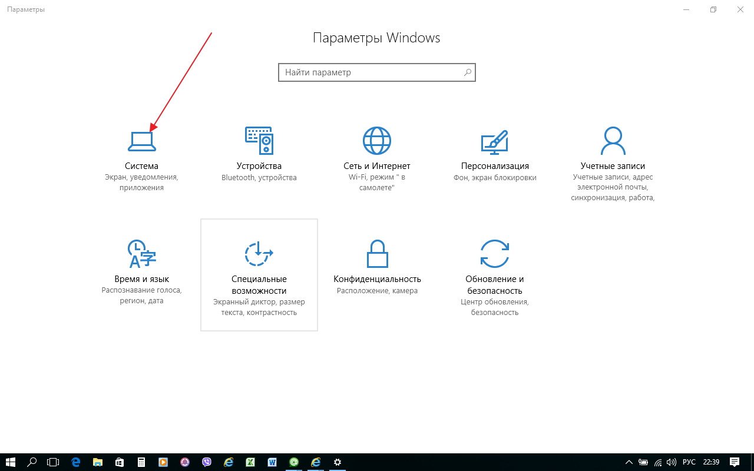
Task: Switch to Internet Explorer beside the Settings gear
Action: click(316, 462)
